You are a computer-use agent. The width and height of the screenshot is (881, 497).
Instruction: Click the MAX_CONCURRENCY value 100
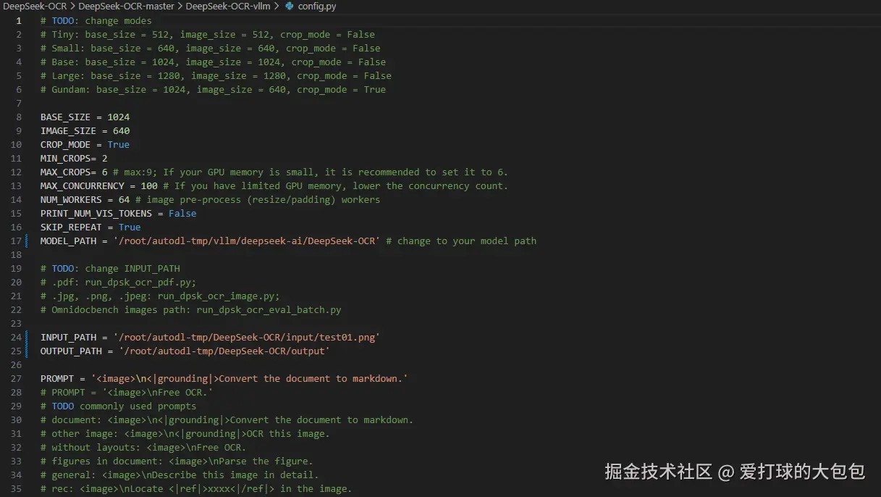click(x=149, y=186)
